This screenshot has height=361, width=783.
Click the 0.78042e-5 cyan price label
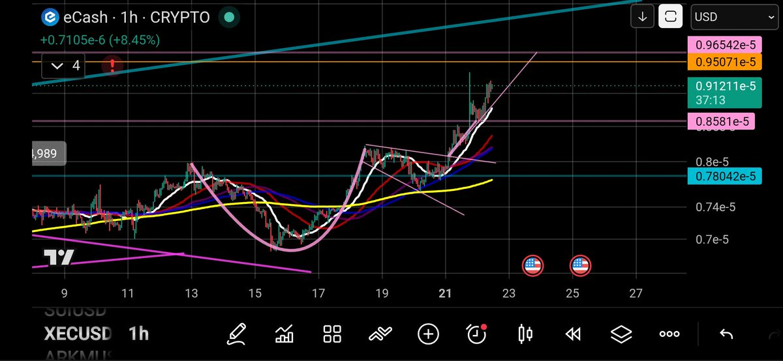coord(725,176)
